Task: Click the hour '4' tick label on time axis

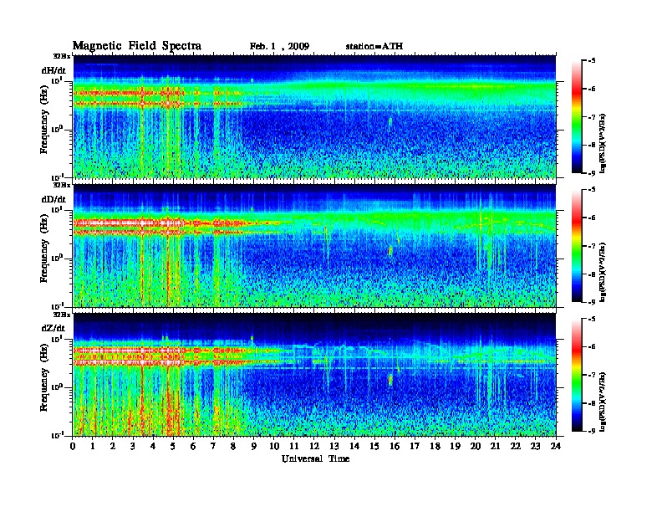Action: [153, 447]
